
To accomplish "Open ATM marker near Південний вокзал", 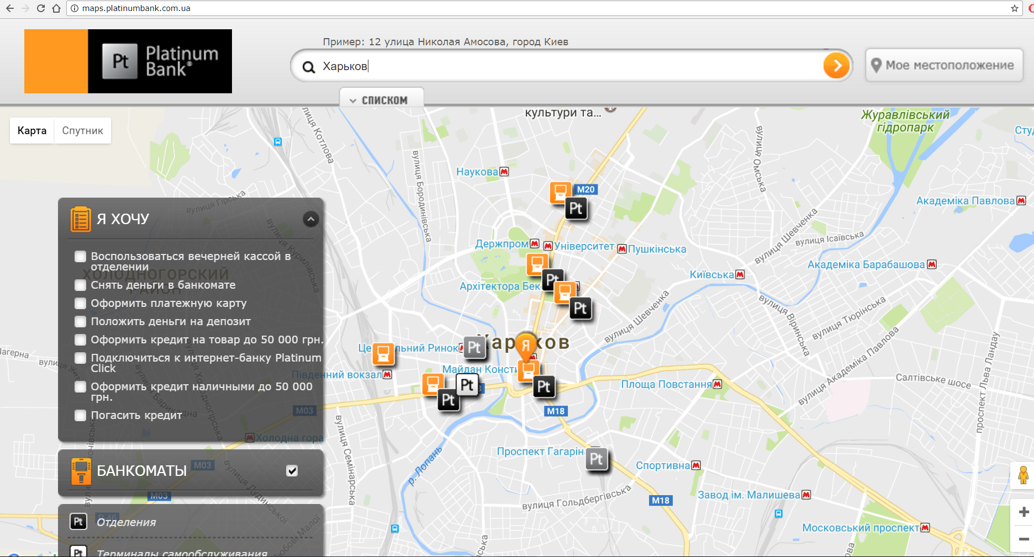I will pos(432,384).
